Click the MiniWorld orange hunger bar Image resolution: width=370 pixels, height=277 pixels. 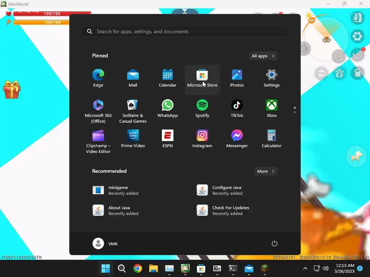pos(41,22)
